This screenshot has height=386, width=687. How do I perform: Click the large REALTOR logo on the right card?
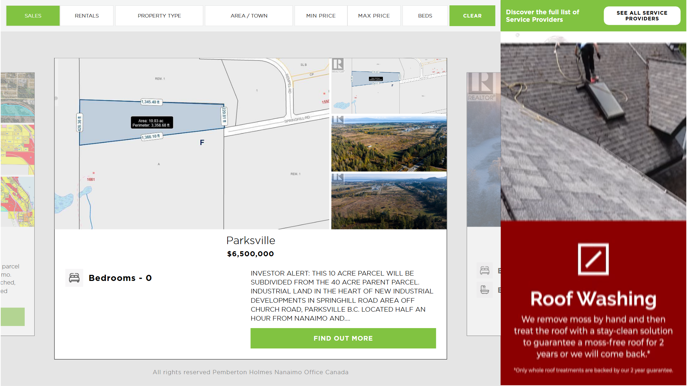click(x=481, y=86)
